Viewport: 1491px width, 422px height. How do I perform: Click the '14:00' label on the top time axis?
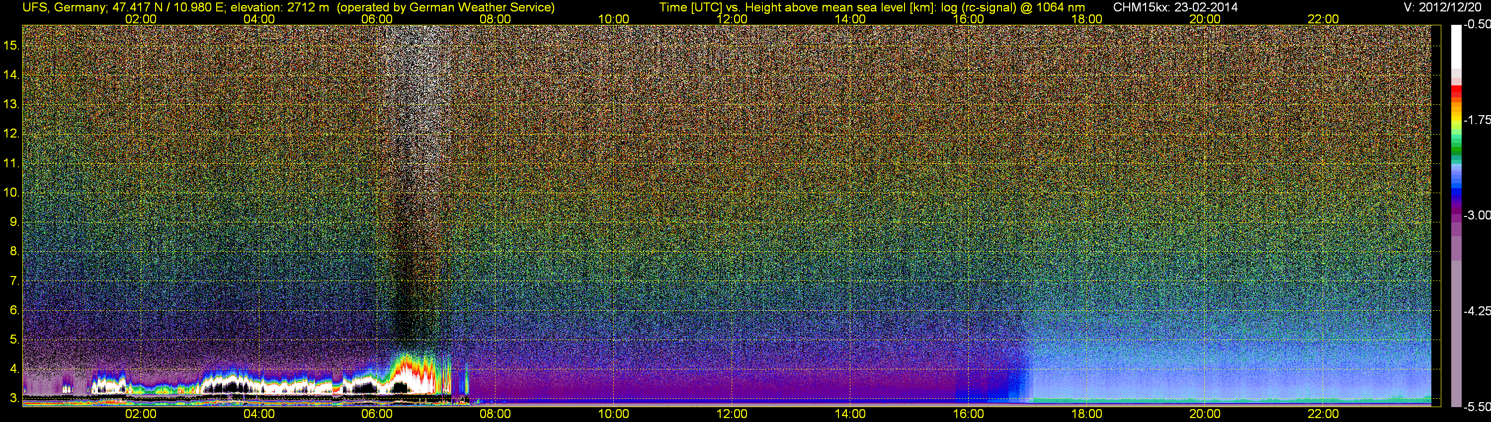coord(850,19)
